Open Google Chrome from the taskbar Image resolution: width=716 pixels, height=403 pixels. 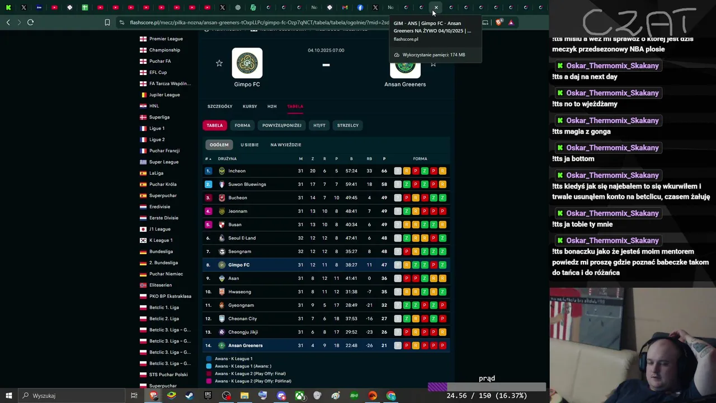[391, 396]
